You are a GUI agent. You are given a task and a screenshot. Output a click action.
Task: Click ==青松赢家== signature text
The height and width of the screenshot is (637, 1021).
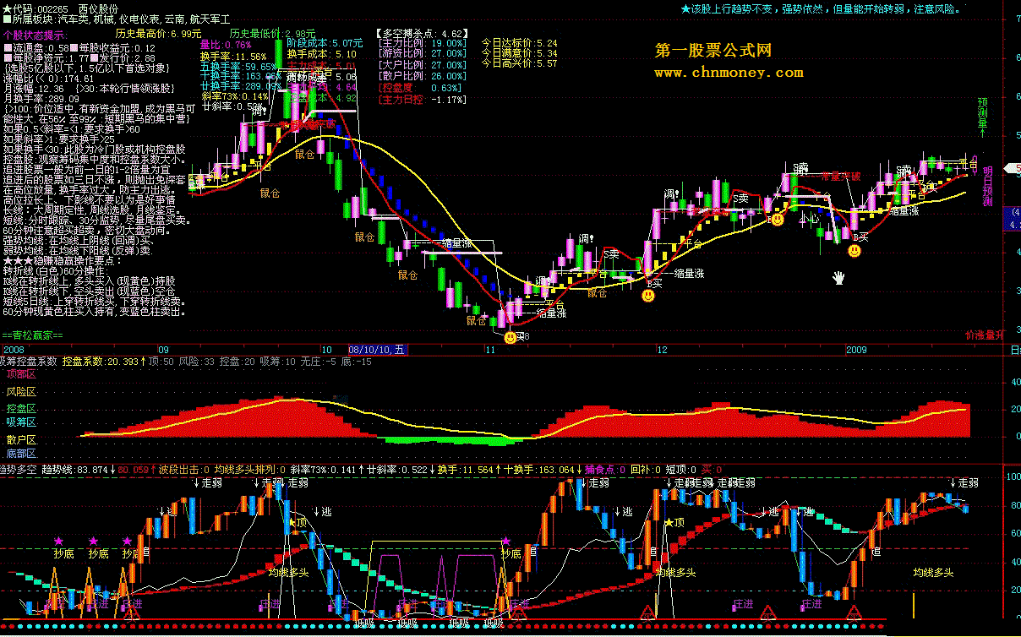pos(33,335)
